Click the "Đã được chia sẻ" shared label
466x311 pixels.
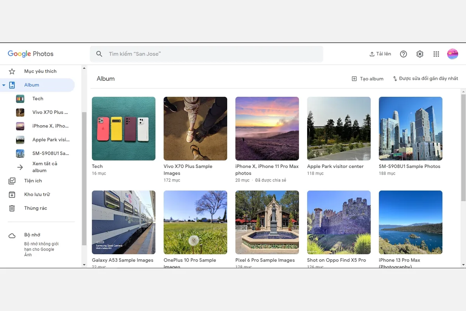(271, 180)
